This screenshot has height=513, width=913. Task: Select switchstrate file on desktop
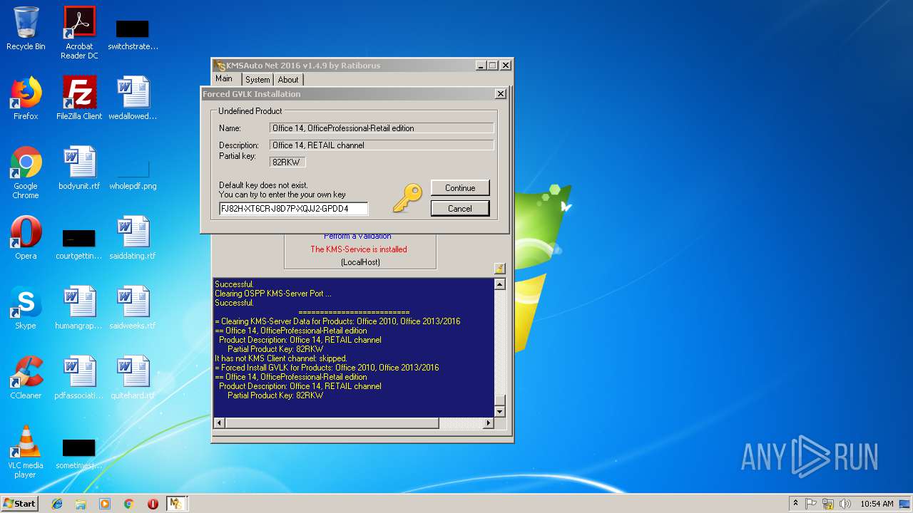[x=133, y=34]
